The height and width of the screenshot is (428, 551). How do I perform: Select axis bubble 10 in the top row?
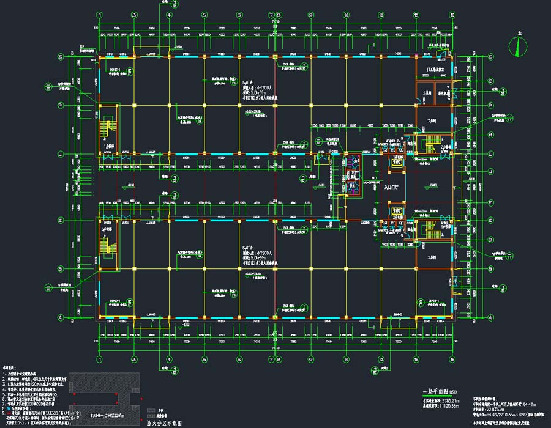pyautogui.click(x=346, y=15)
